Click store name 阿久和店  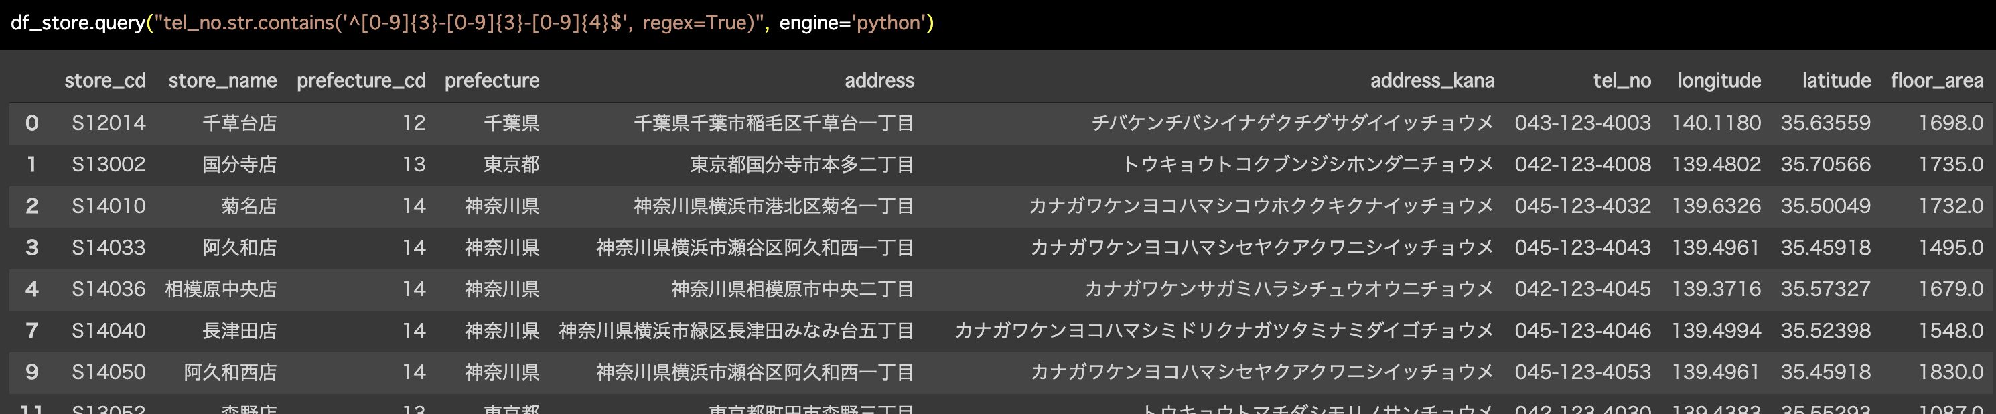(x=239, y=247)
